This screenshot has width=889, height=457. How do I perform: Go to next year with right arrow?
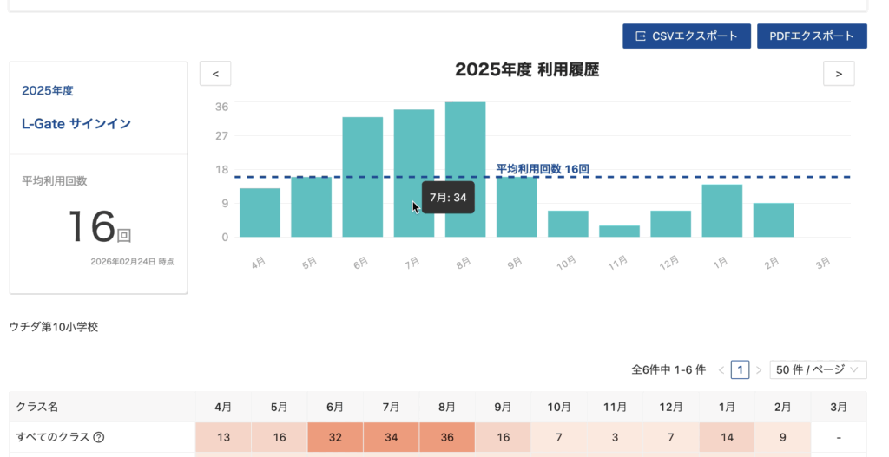pyautogui.click(x=839, y=74)
